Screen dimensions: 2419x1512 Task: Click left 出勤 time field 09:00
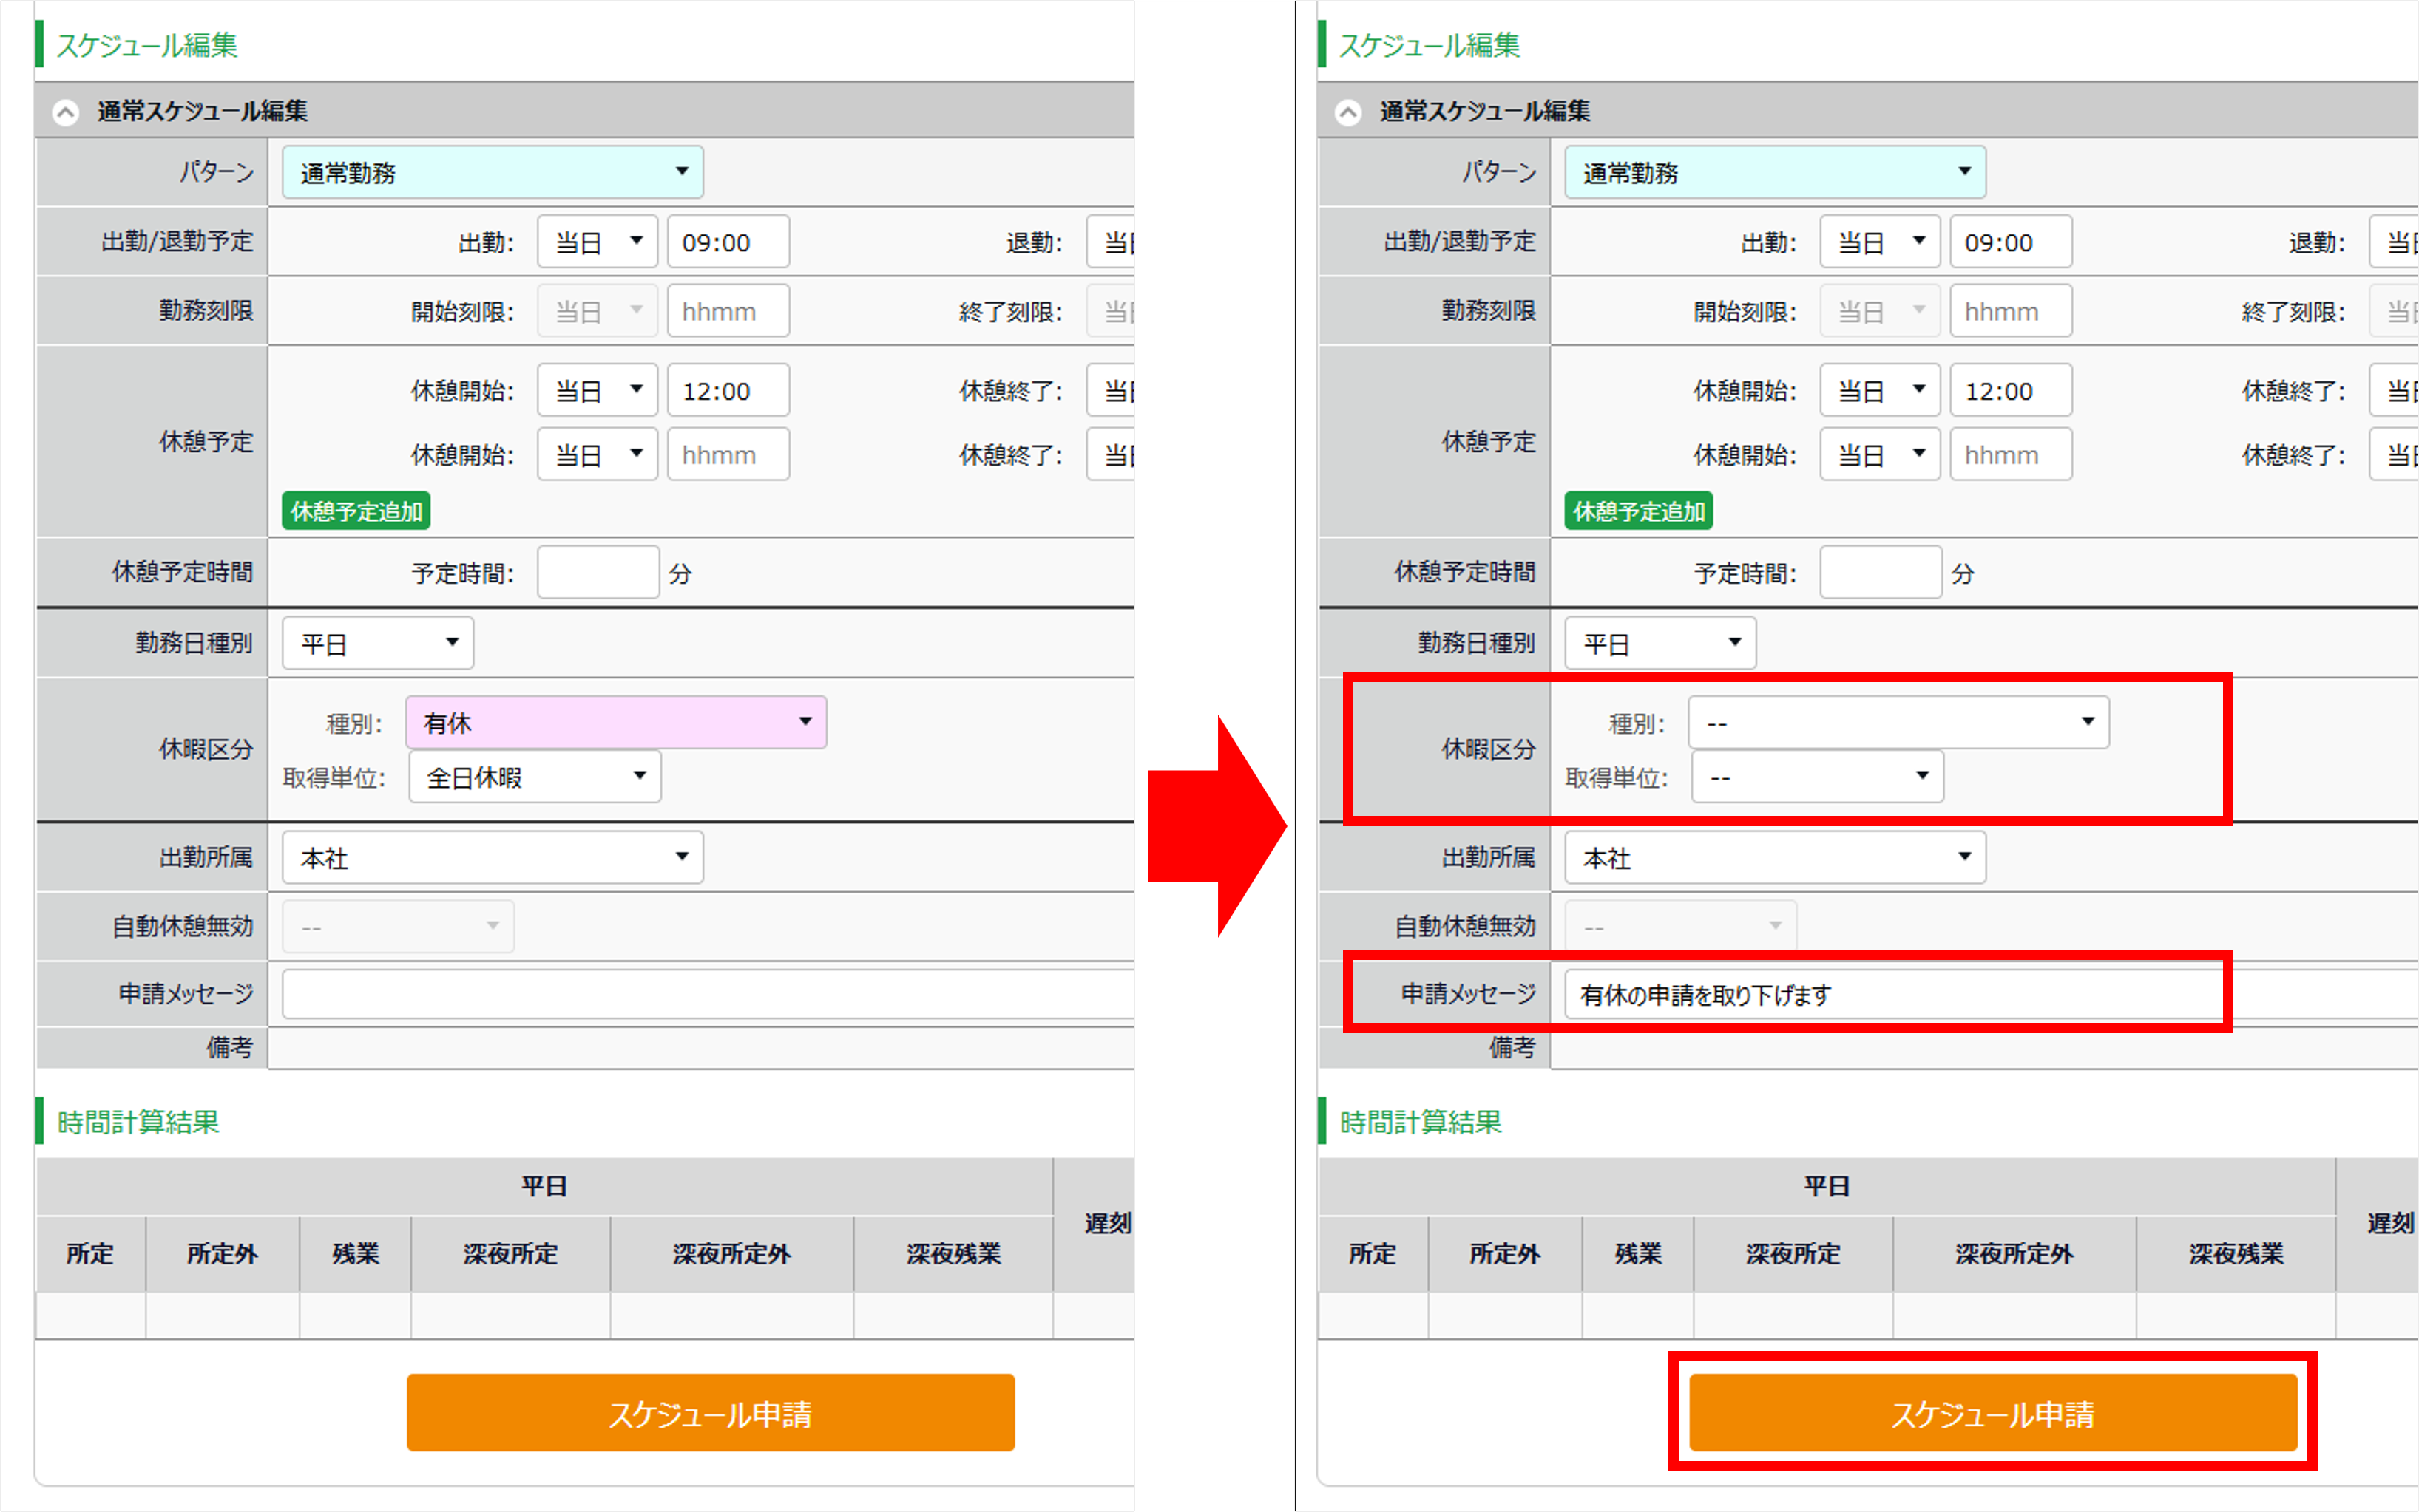click(x=728, y=242)
